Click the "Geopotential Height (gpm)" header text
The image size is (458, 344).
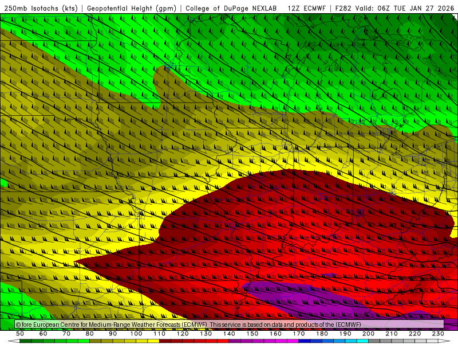[x=132, y=8]
